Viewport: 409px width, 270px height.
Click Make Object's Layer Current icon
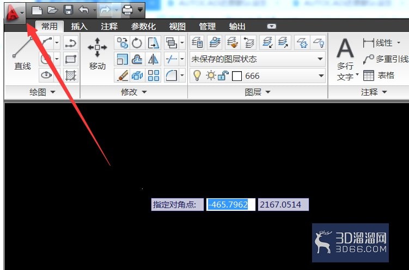(215, 42)
